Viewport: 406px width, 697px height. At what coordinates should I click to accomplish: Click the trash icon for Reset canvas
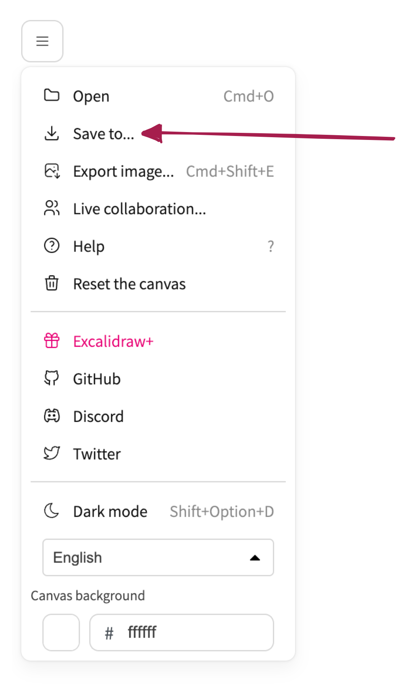tap(52, 283)
